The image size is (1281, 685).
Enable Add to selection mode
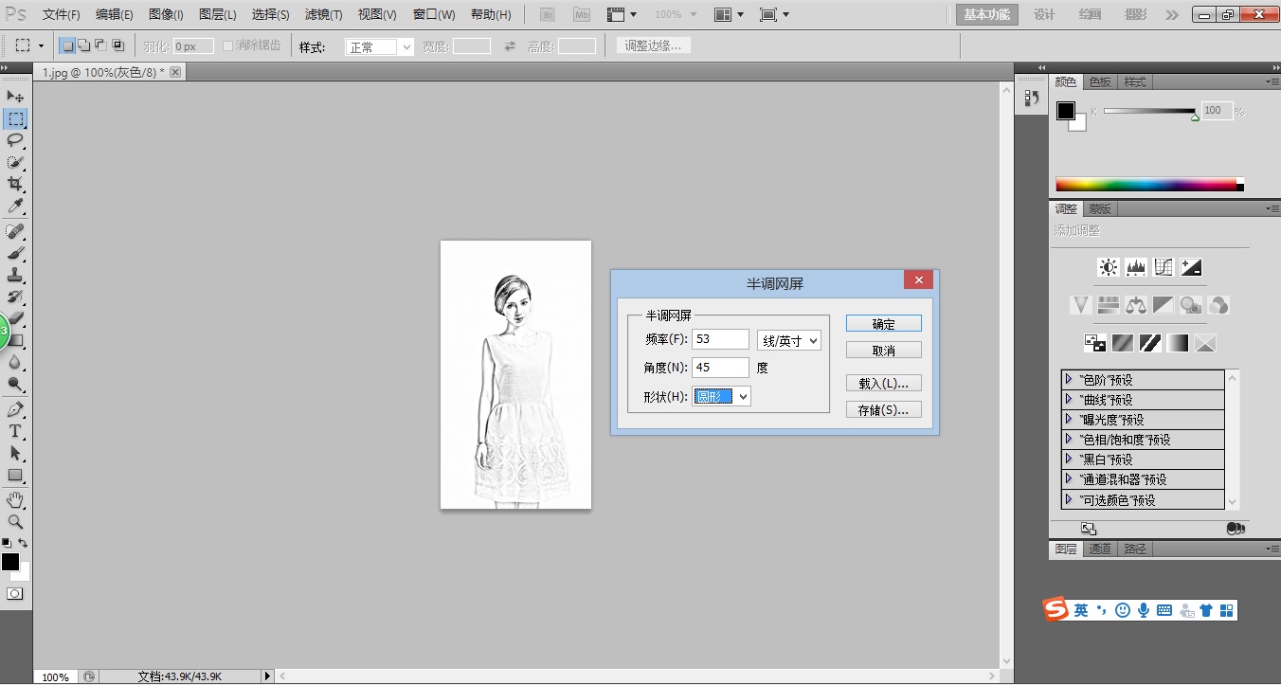click(83, 45)
